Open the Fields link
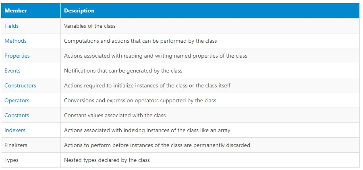 (12, 26)
